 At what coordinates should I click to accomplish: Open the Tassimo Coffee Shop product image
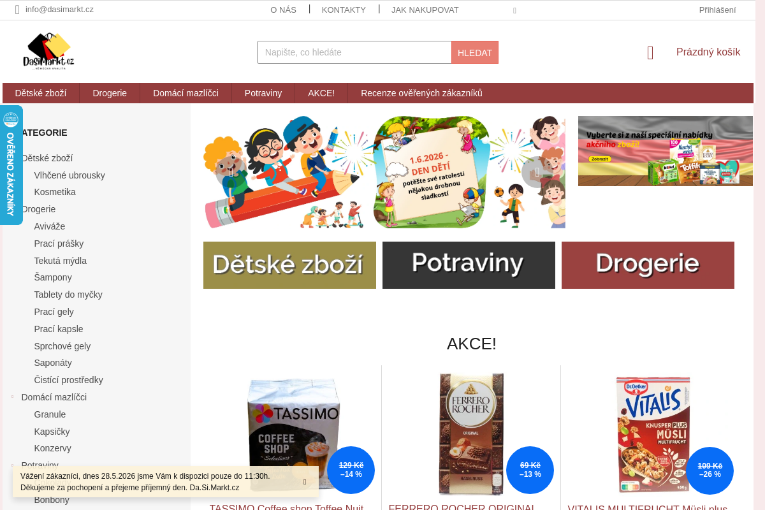pos(293,435)
